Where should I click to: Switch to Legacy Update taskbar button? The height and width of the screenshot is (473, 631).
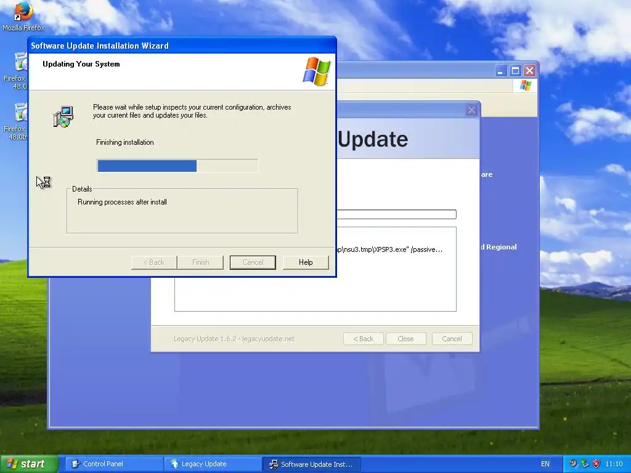(x=213, y=464)
